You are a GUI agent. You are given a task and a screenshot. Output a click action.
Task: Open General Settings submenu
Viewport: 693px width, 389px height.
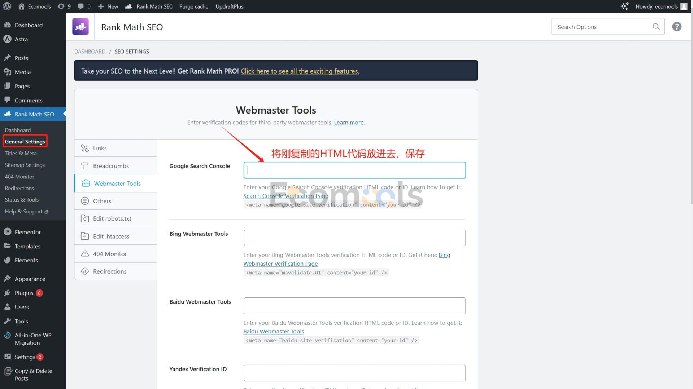pyautogui.click(x=25, y=142)
